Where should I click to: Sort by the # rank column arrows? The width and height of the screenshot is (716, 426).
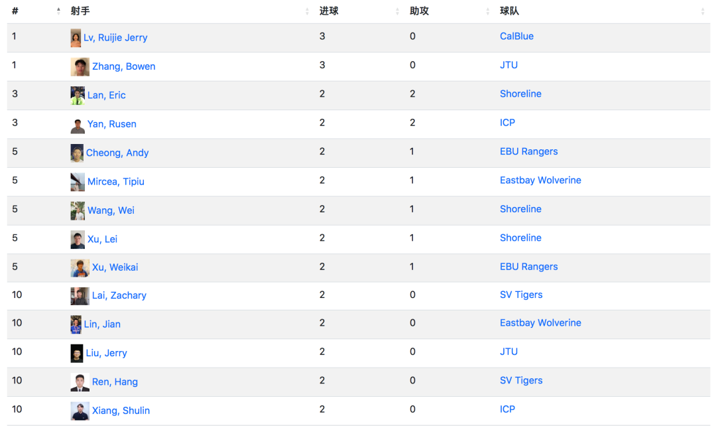click(x=58, y=11)
